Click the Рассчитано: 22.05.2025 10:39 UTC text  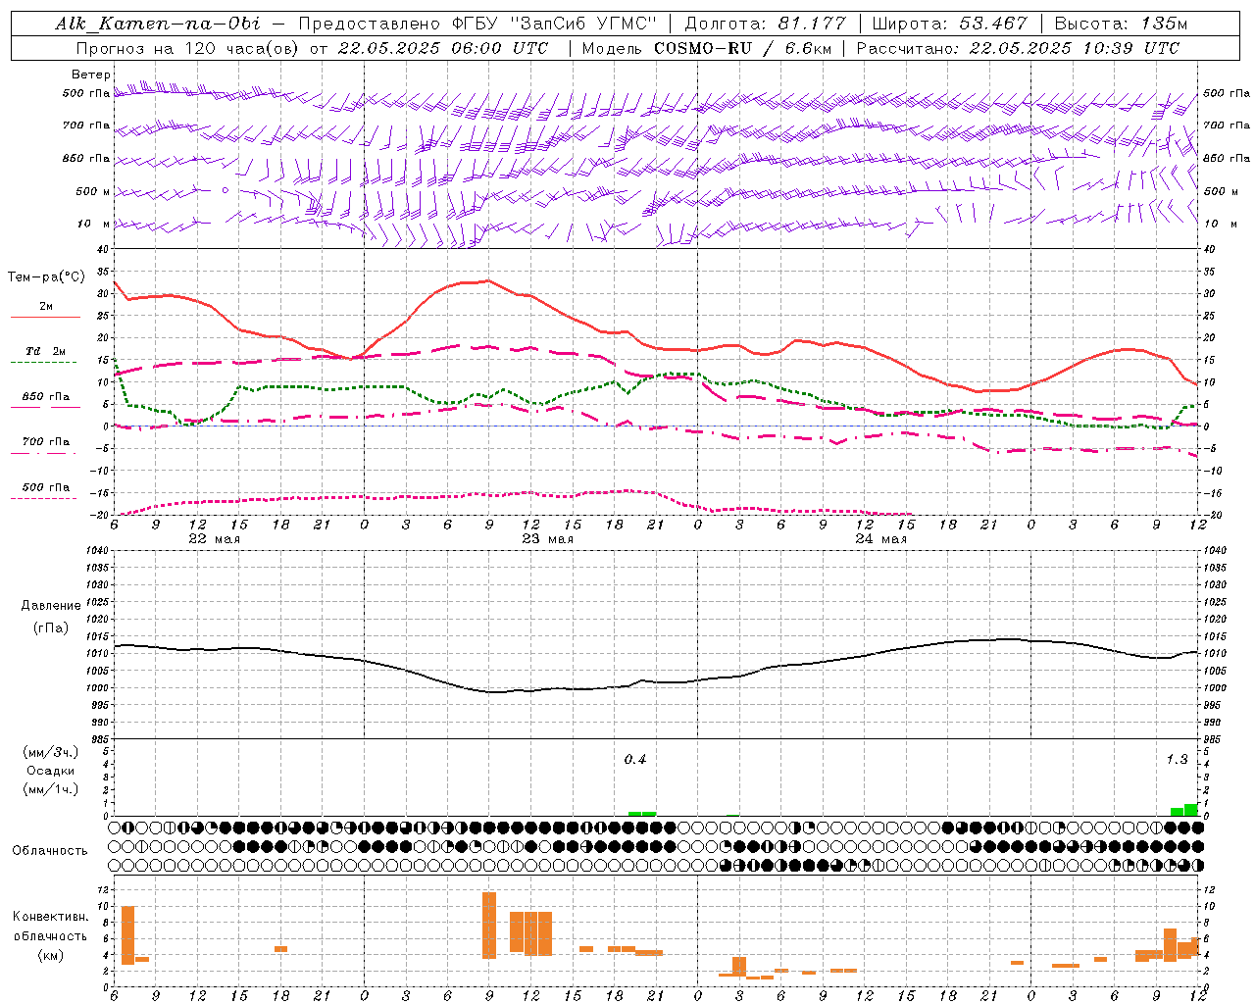tap(1018, 48)
